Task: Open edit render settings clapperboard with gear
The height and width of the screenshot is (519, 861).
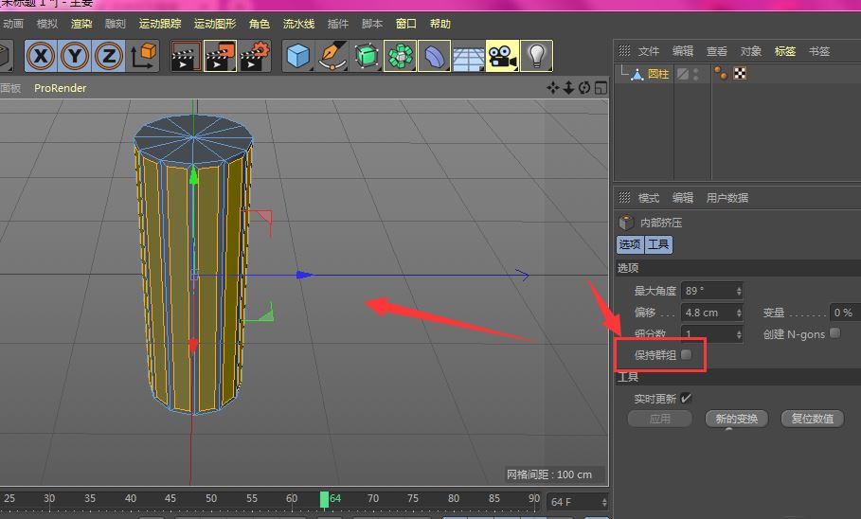Action: click(x=254, y=57)
